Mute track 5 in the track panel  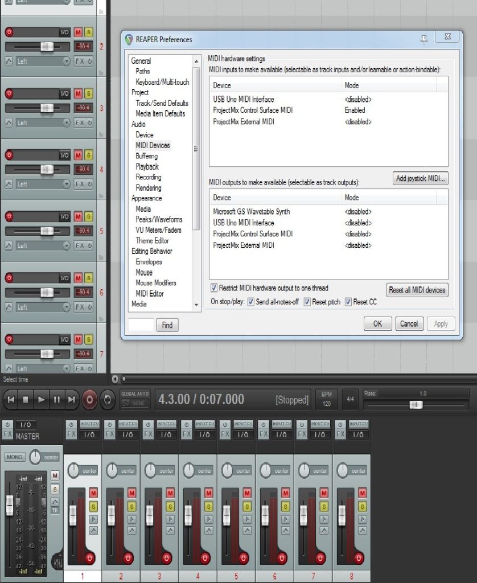78,216
